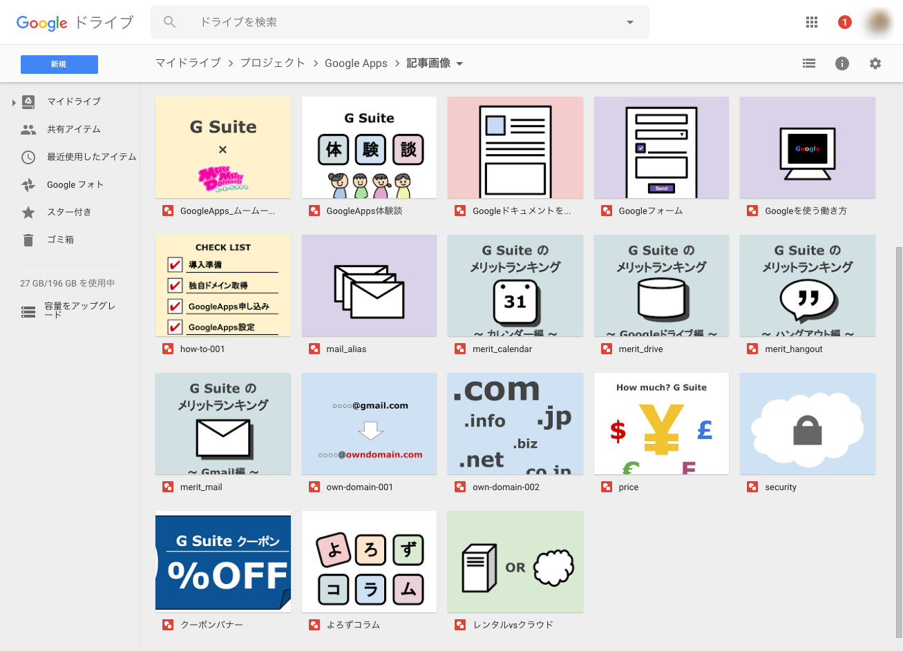
Task: Click the 新規 new button
Action: (x=59, y=64)
